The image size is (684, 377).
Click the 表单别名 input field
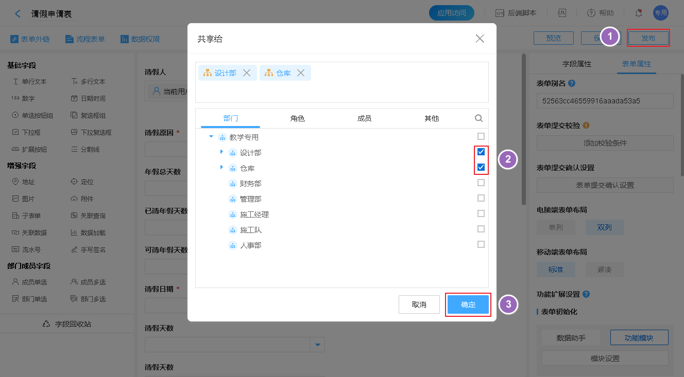(x=605, y=101)
